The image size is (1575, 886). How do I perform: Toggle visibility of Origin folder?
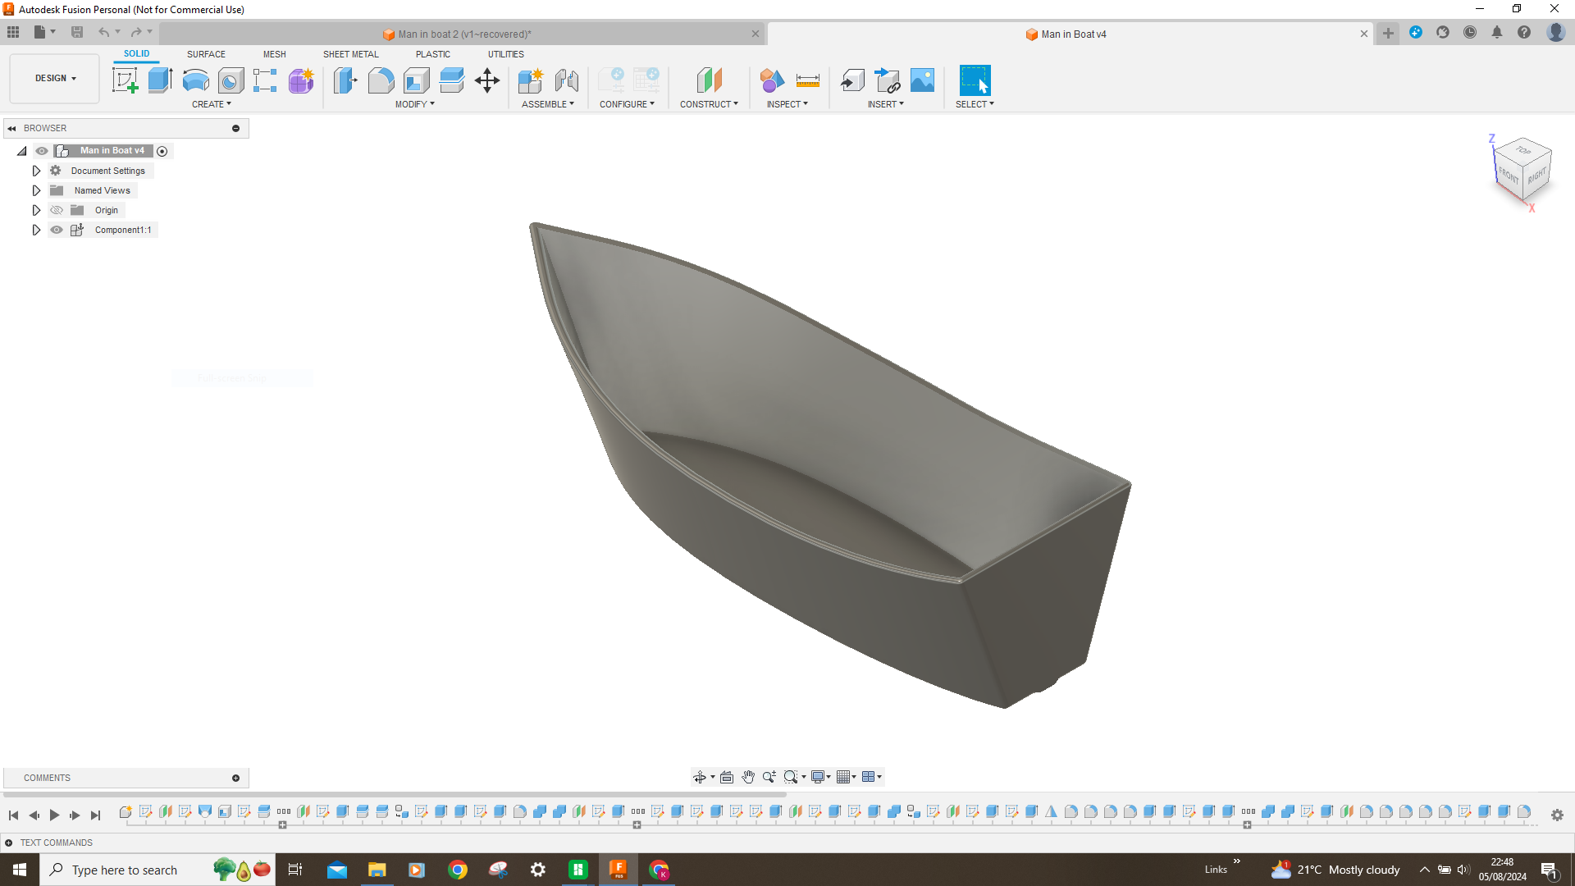click(57, 210)
